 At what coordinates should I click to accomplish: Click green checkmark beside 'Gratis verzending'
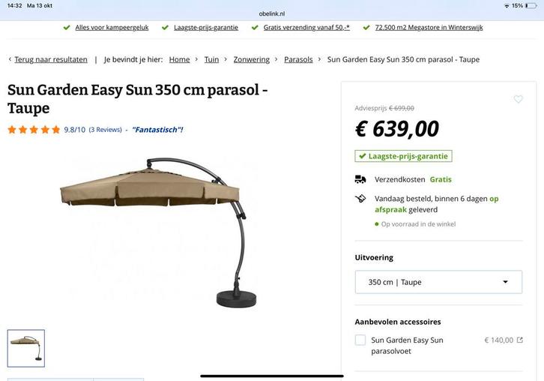click(x=255, y=27)
